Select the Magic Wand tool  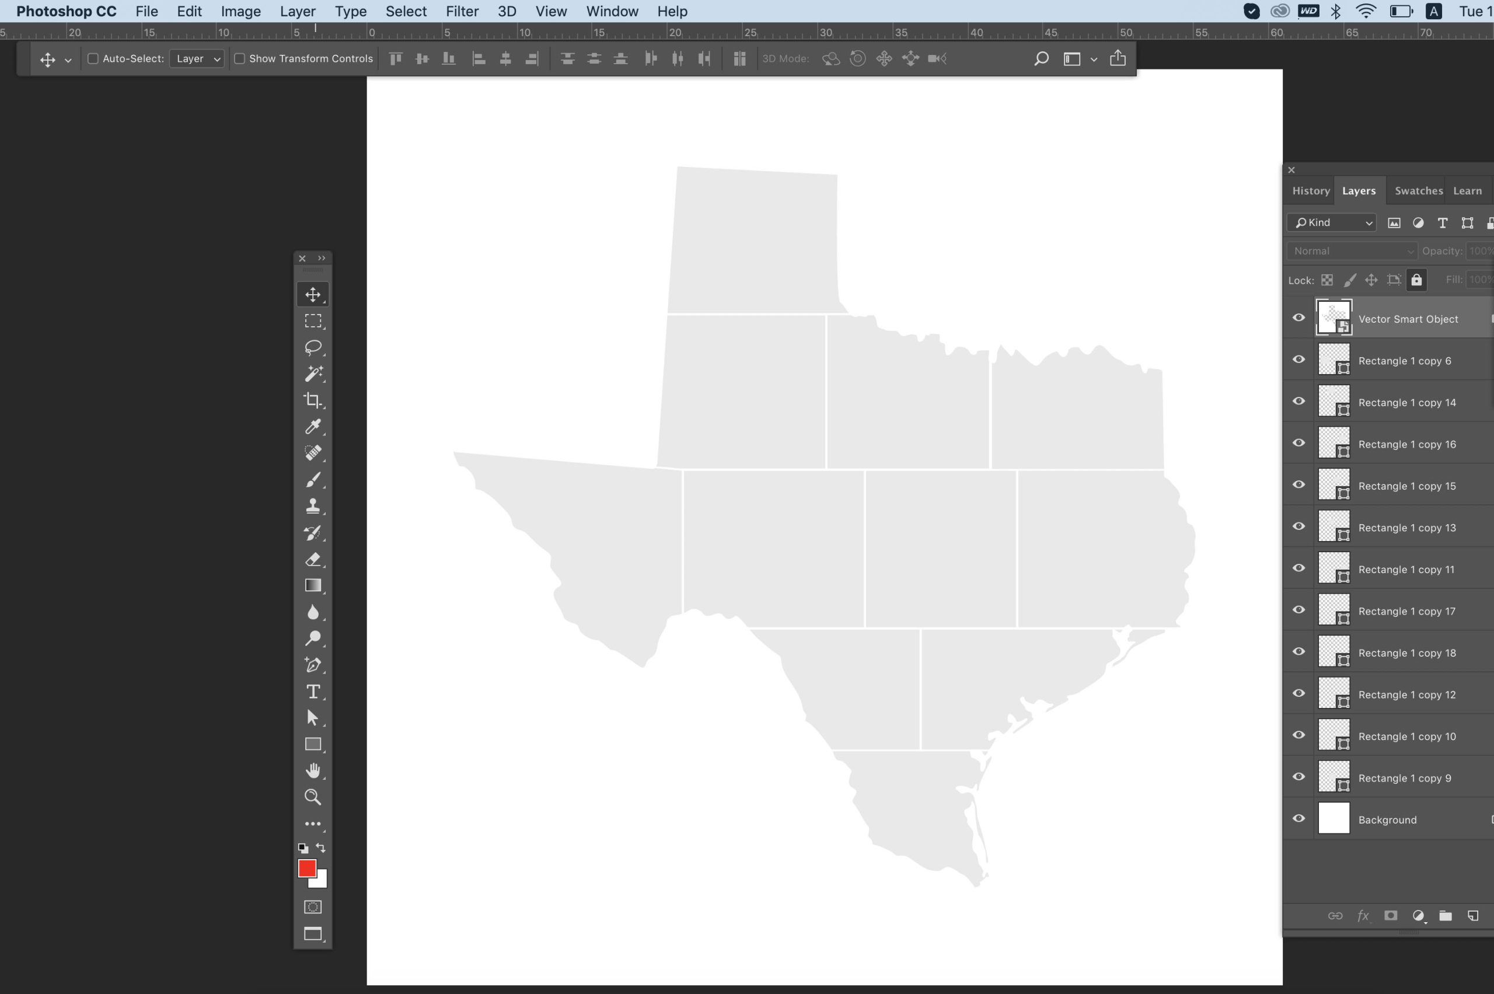[x=312, y=374]
